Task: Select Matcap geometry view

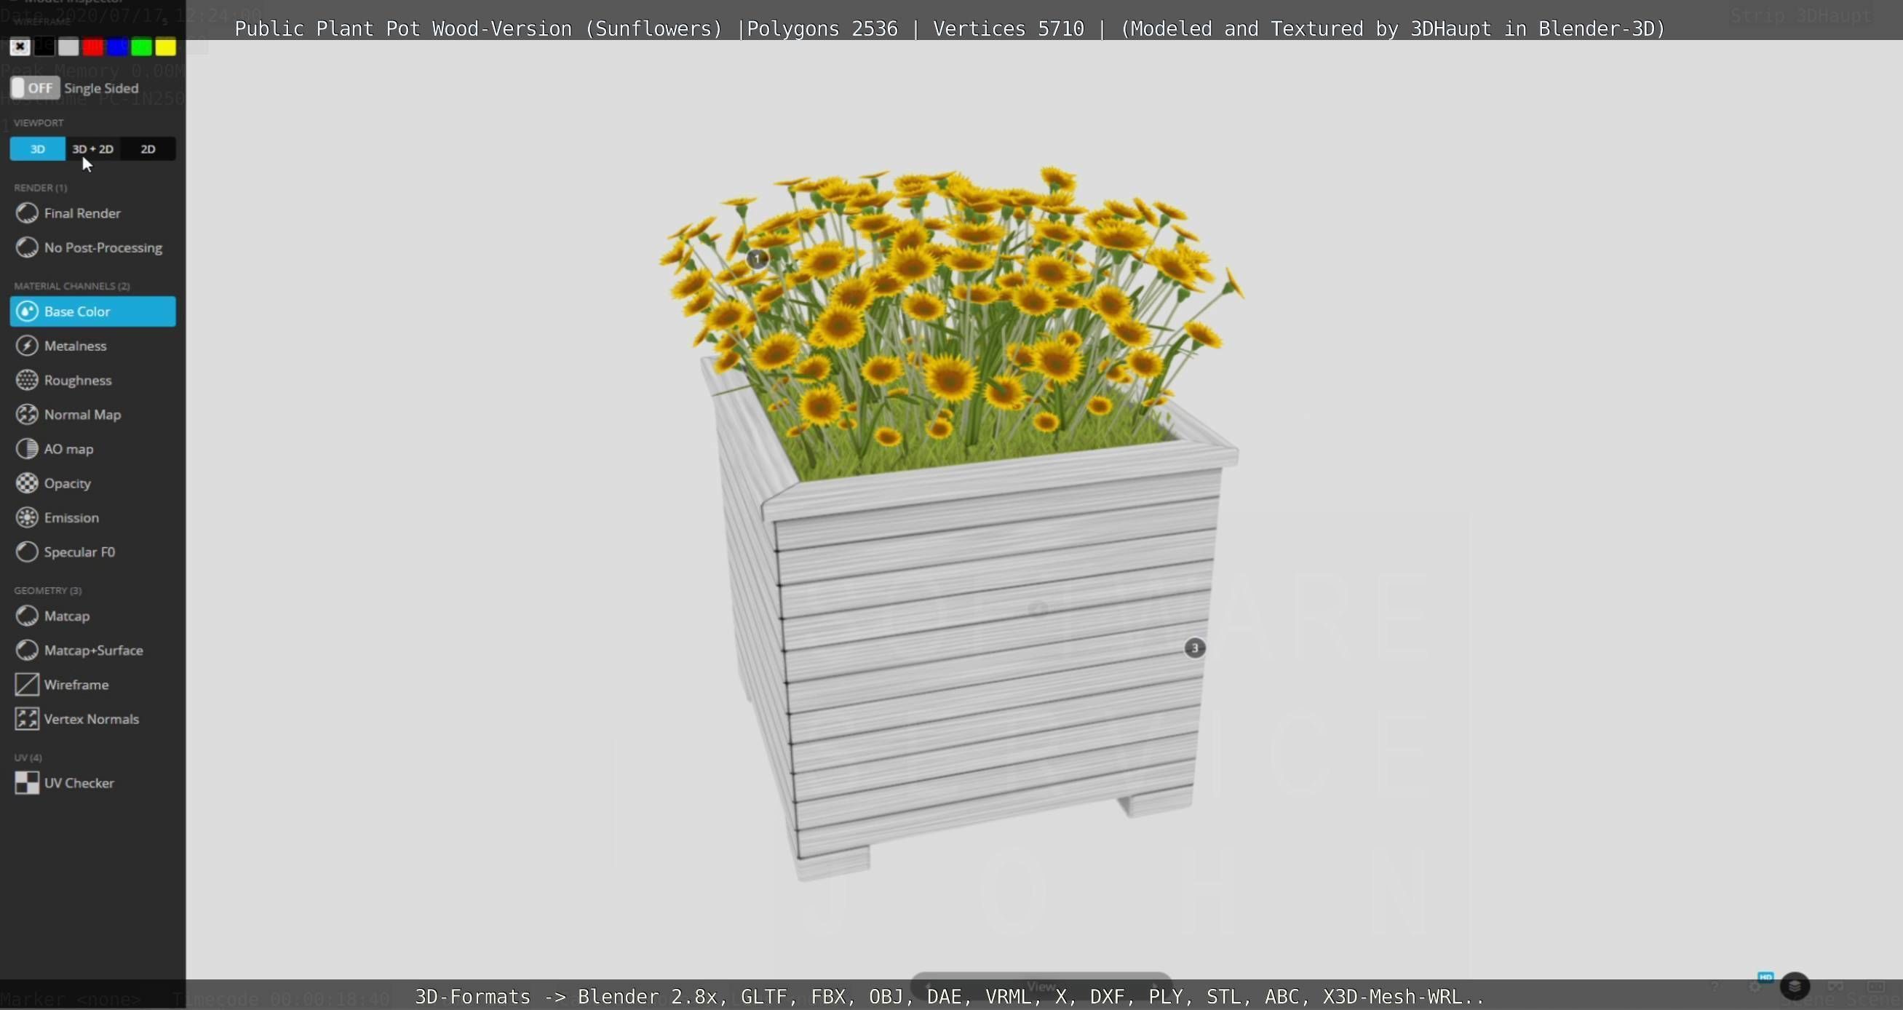Action: coord(92,616)
